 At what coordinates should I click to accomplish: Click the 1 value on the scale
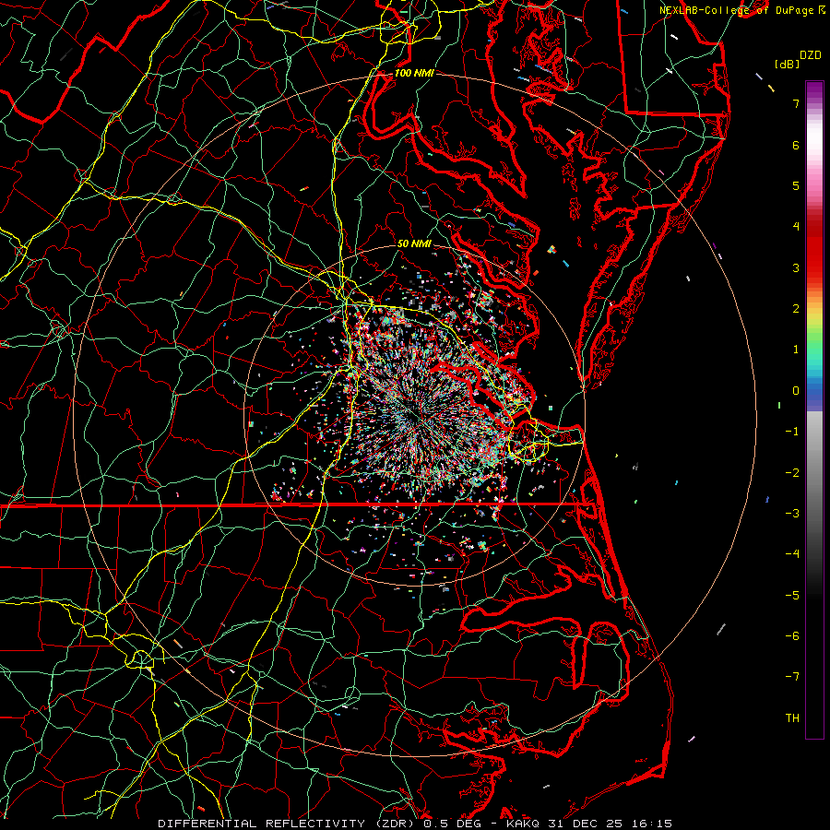[x=796, y=350]
